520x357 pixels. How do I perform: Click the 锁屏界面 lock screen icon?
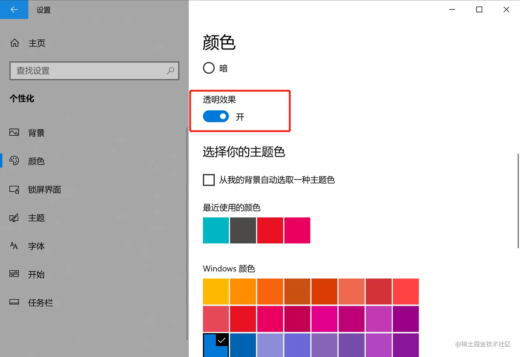(14, 189)
